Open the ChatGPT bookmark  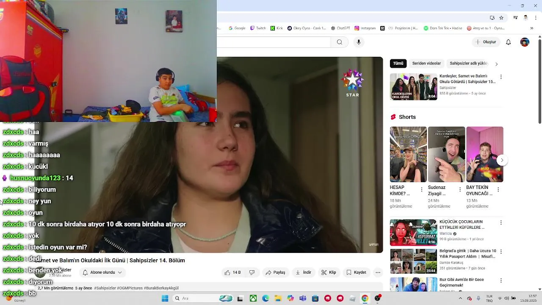[341, 28]
